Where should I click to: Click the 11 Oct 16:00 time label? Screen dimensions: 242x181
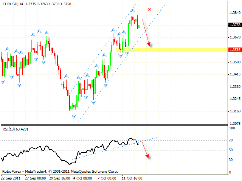click(131, 177)
